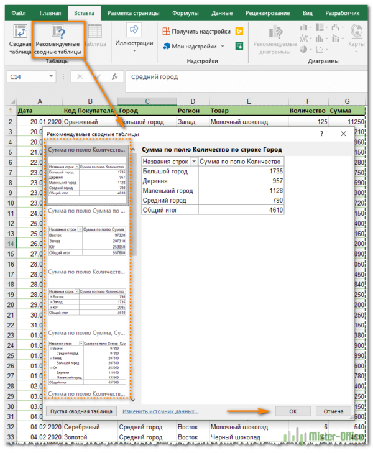Click the Сводная таблица pivot table icon
The image size is (373, 453).
[x=20, y=31]
